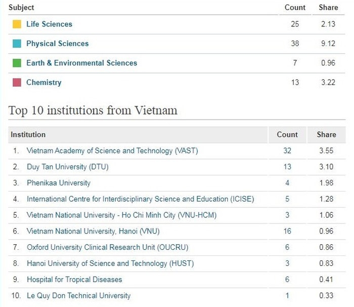This screenshot has height=307, width=354.
Task: Open Le Quy Don Technical University link
Action: pyautogui.click(x=78, y=295)
